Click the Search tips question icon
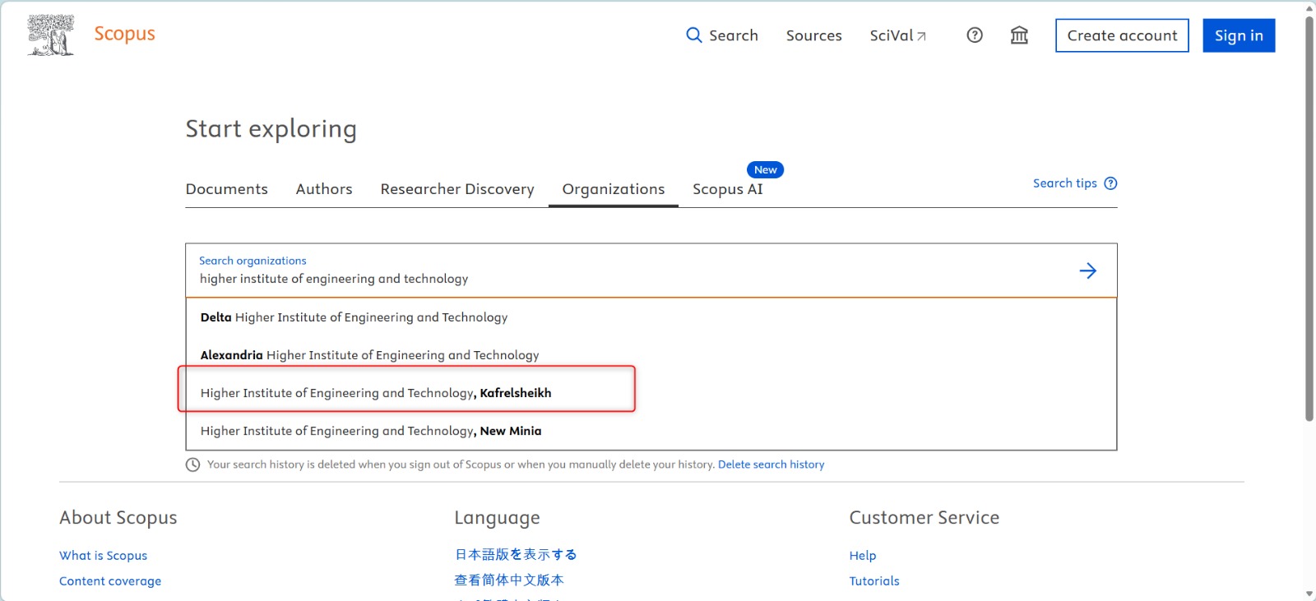 point(1110,183)
